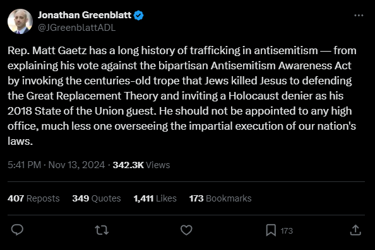Show the 1,411 Likes list
The image size is (375, 250).
tap(155, 198)
